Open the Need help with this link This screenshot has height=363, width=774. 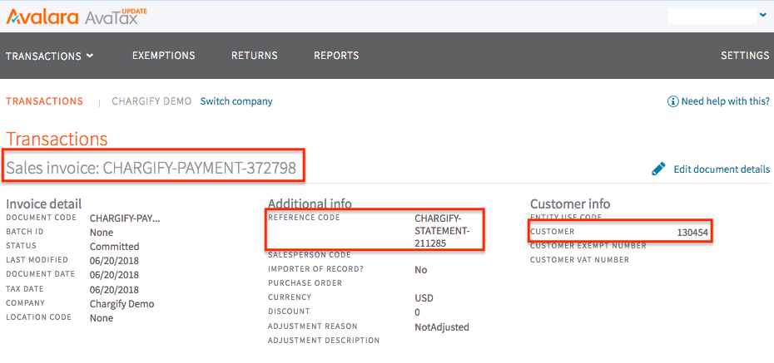click(x=725, y=101)
